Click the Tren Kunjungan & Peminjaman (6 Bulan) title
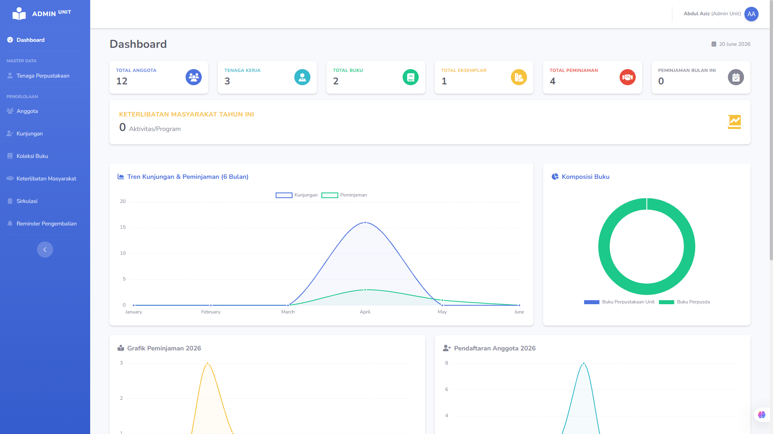 pos(188,176)
